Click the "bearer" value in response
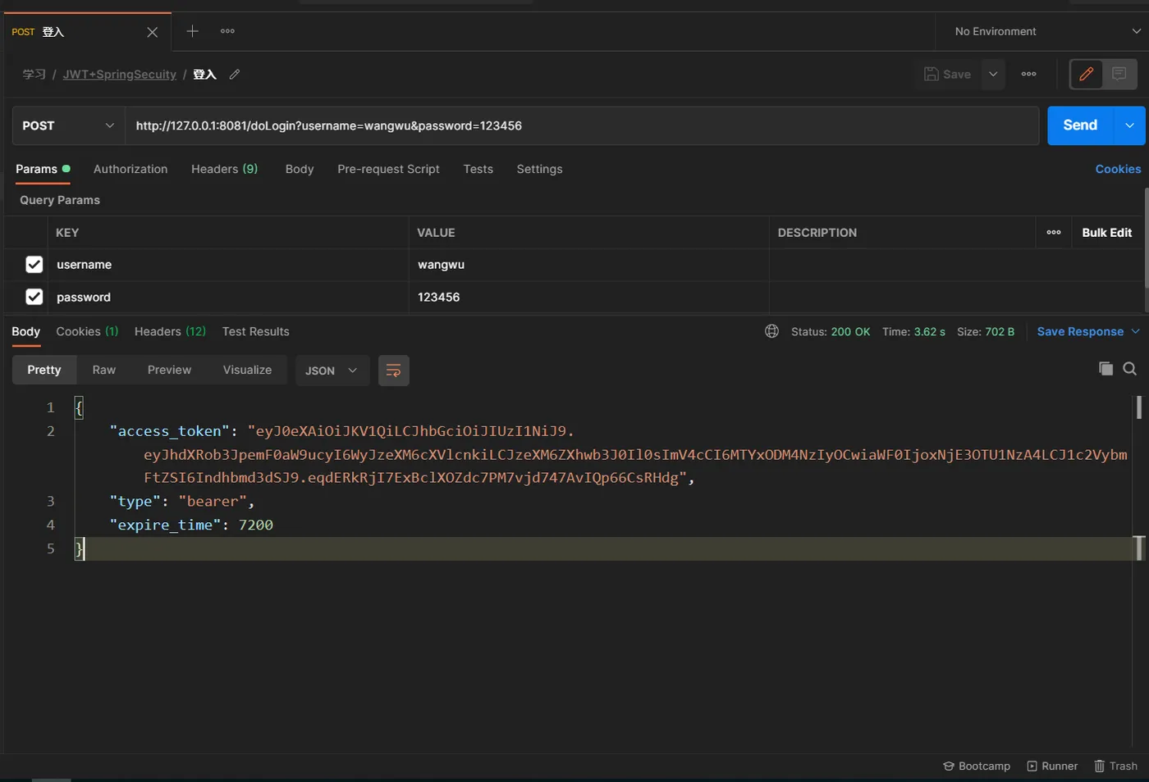This screenshot has height=782, width=1149. pos(213,502)
